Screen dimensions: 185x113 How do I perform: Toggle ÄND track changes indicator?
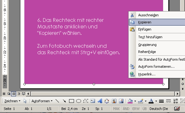126,109
